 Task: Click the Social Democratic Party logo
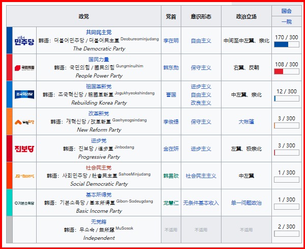click(x=24, y=176)
